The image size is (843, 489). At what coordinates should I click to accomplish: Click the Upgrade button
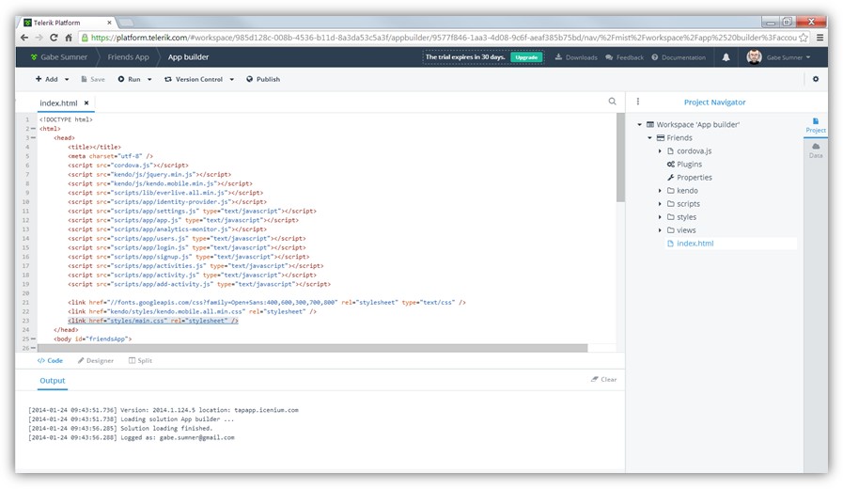pyautogui.click(x=526, y=57)
